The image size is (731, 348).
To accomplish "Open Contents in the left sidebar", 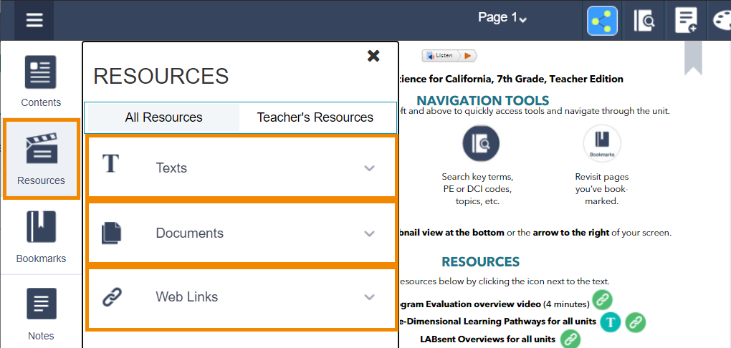I will pos(41,82).
